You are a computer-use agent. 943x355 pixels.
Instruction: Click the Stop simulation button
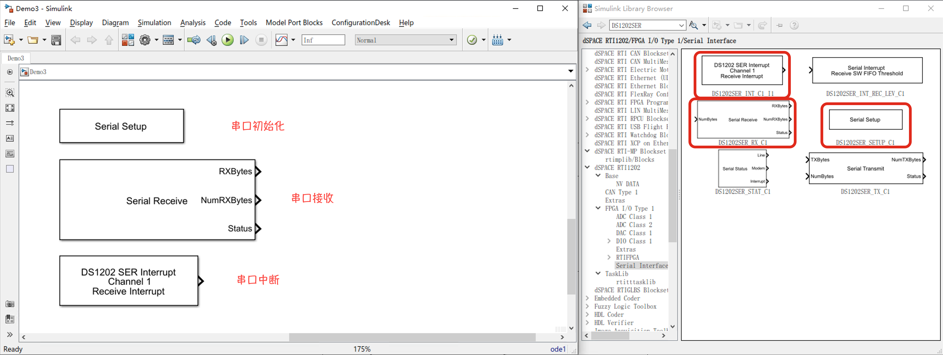[x=261, y=40]
